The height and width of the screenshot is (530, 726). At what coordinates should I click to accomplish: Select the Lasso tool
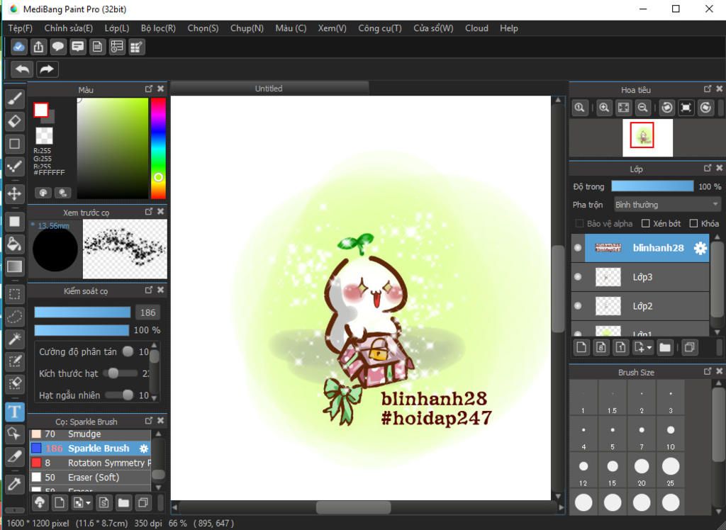(x=14, y=317)
